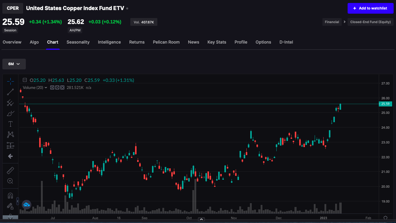Select the ruler measure tool
The height and width of the screenshot is (223, 396).
coord(10,170)
